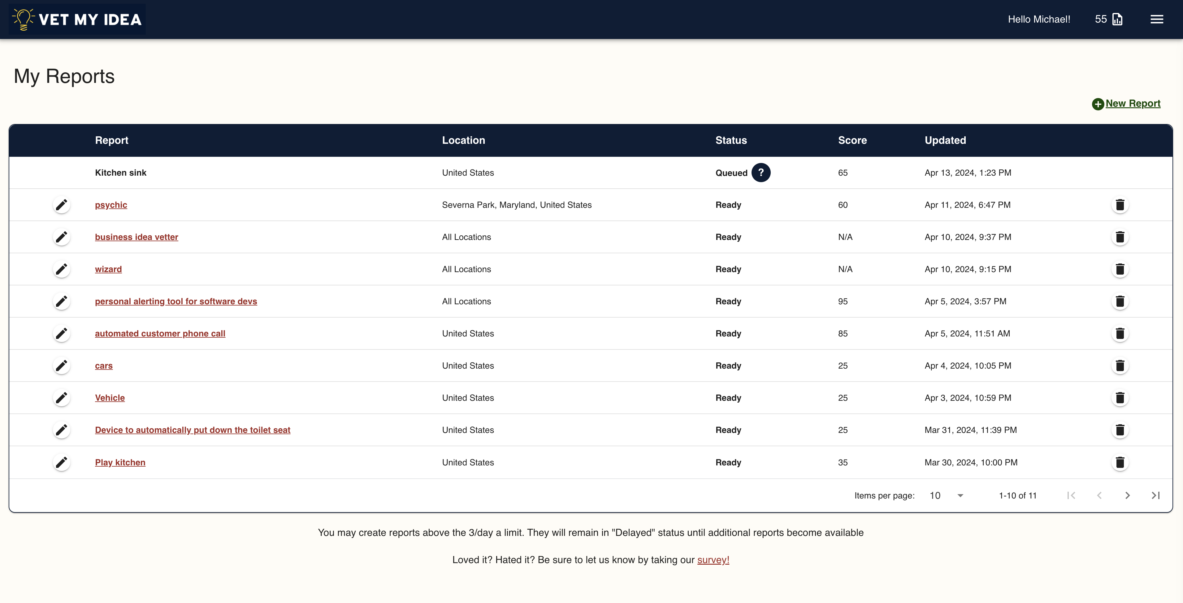Edit the cars report with pencil icon

[x=62, y=366]
